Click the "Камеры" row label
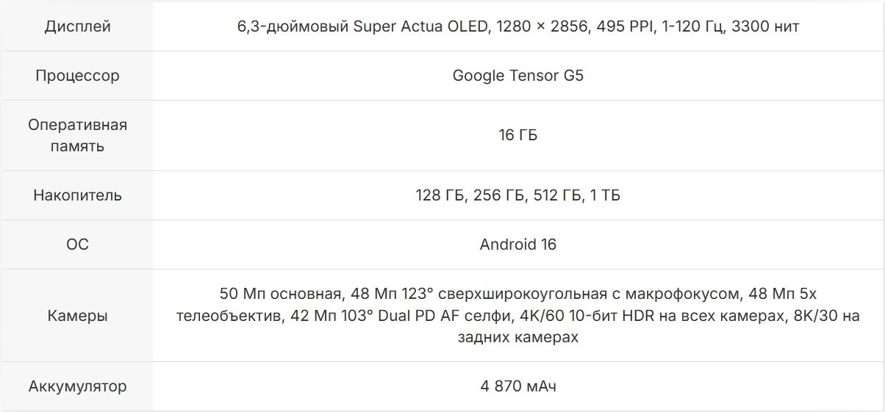Viewport: 885px width, 412px height. click(77, 316)
